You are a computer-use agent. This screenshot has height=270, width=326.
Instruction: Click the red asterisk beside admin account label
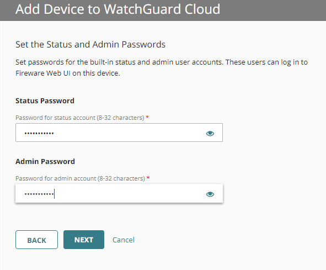click(148, 178)
